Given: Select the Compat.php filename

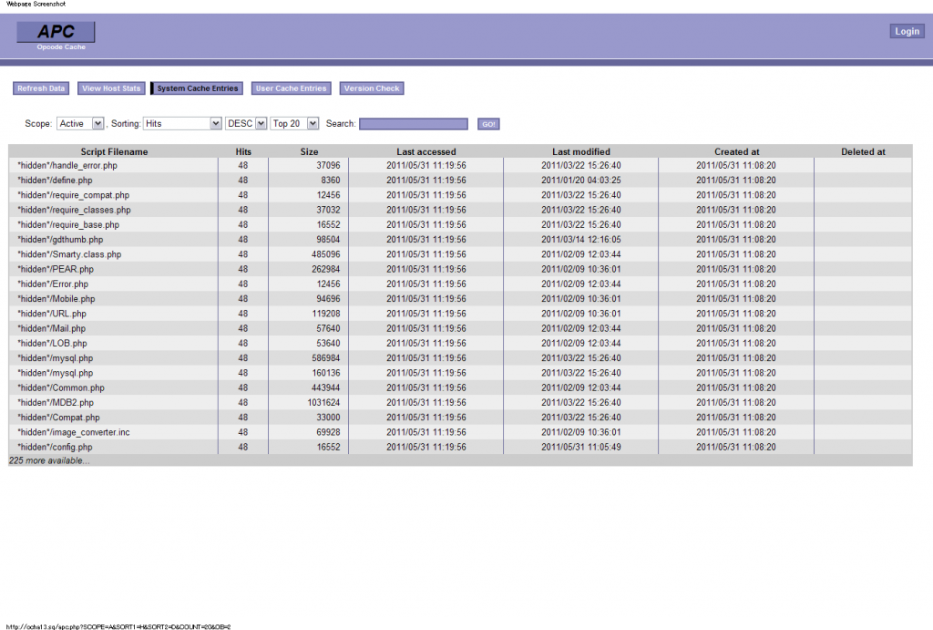Looking at the screenshot, I should coord(58,418).
